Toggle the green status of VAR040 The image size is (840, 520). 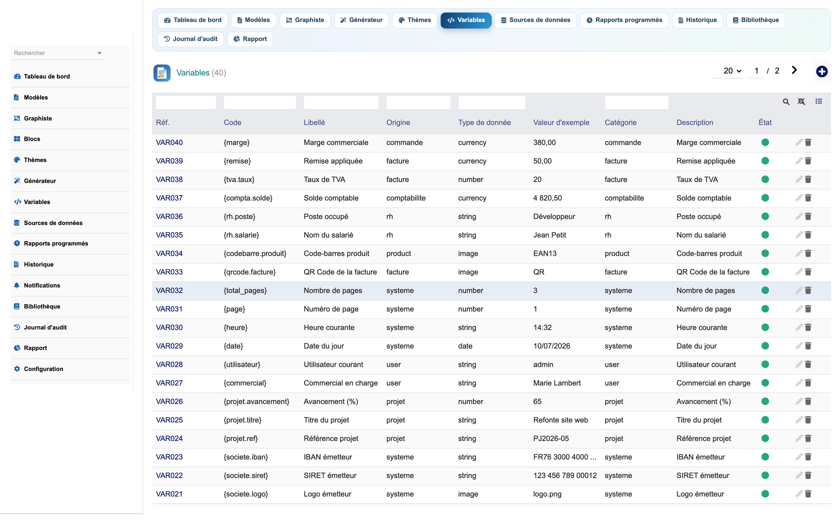click(x=765, y=142)
